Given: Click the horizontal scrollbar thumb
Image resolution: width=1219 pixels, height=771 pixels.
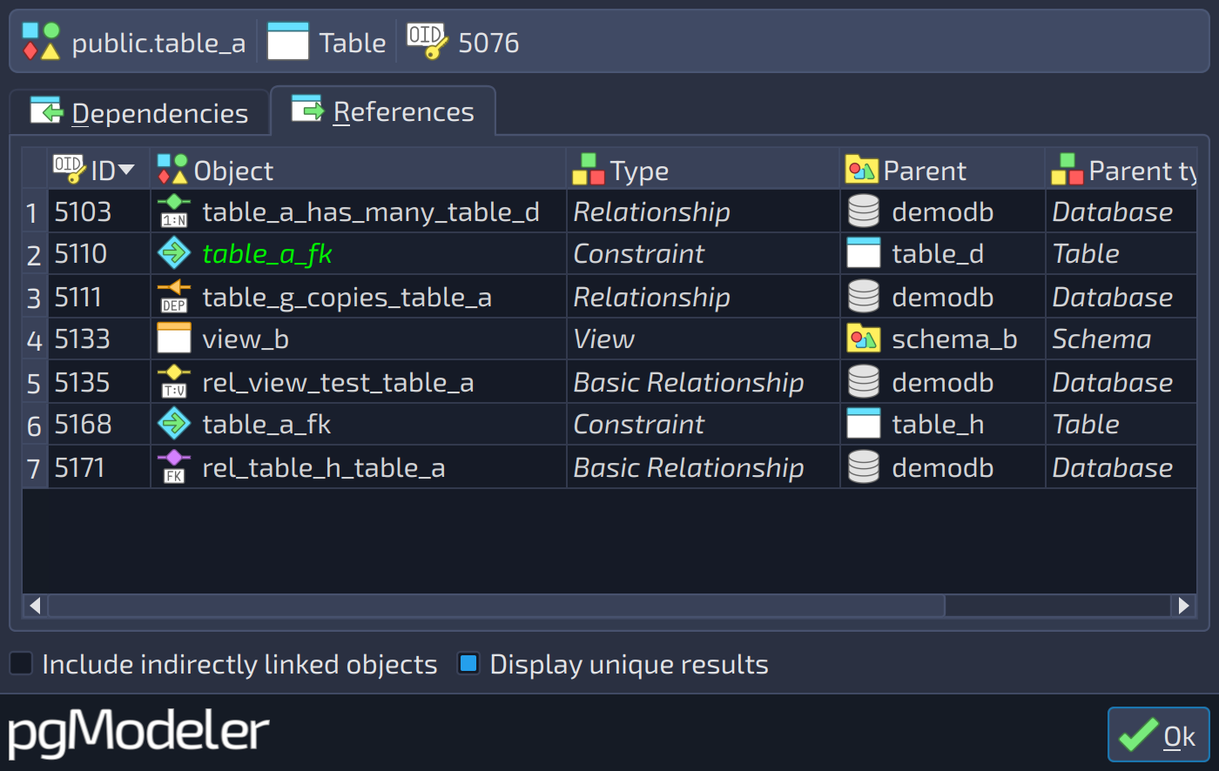Looking at the screenshot, I should click(496, 605).
